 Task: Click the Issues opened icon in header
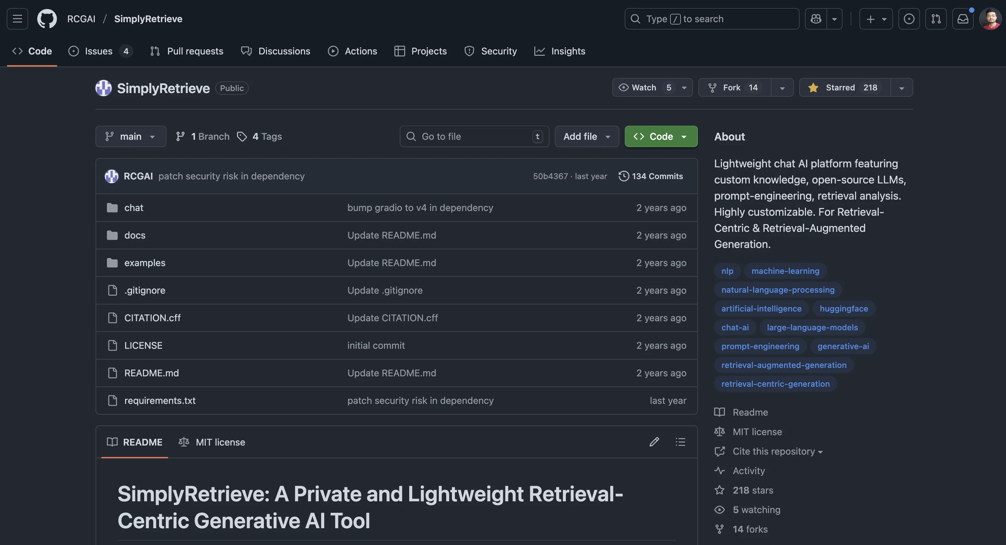click(x=909, y=18)
